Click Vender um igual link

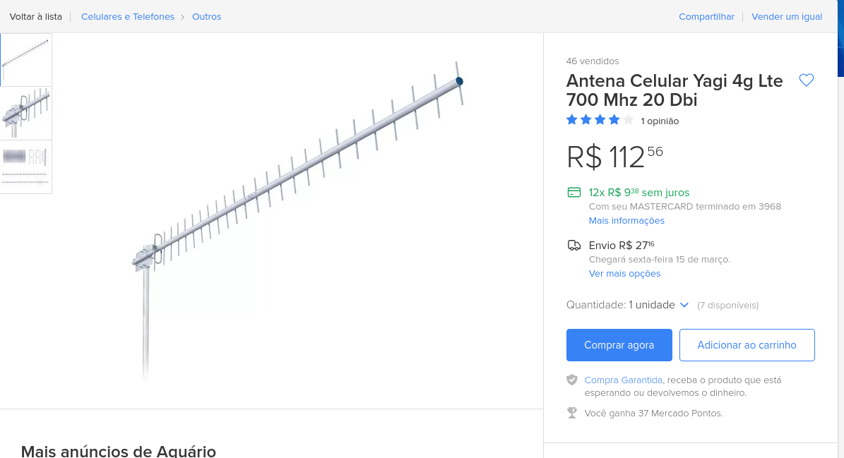click(x=787, y=16)
